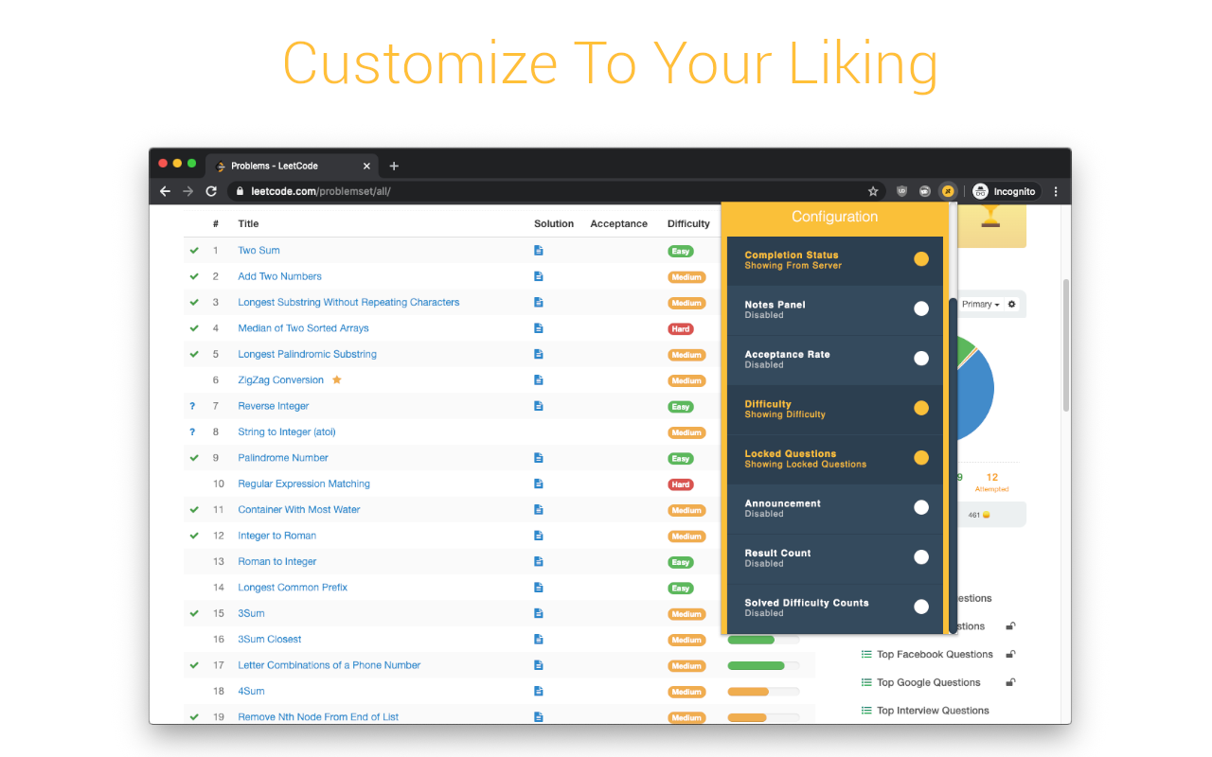
Task: Click the lock icon in the address bar
Action: click(240, 191)
